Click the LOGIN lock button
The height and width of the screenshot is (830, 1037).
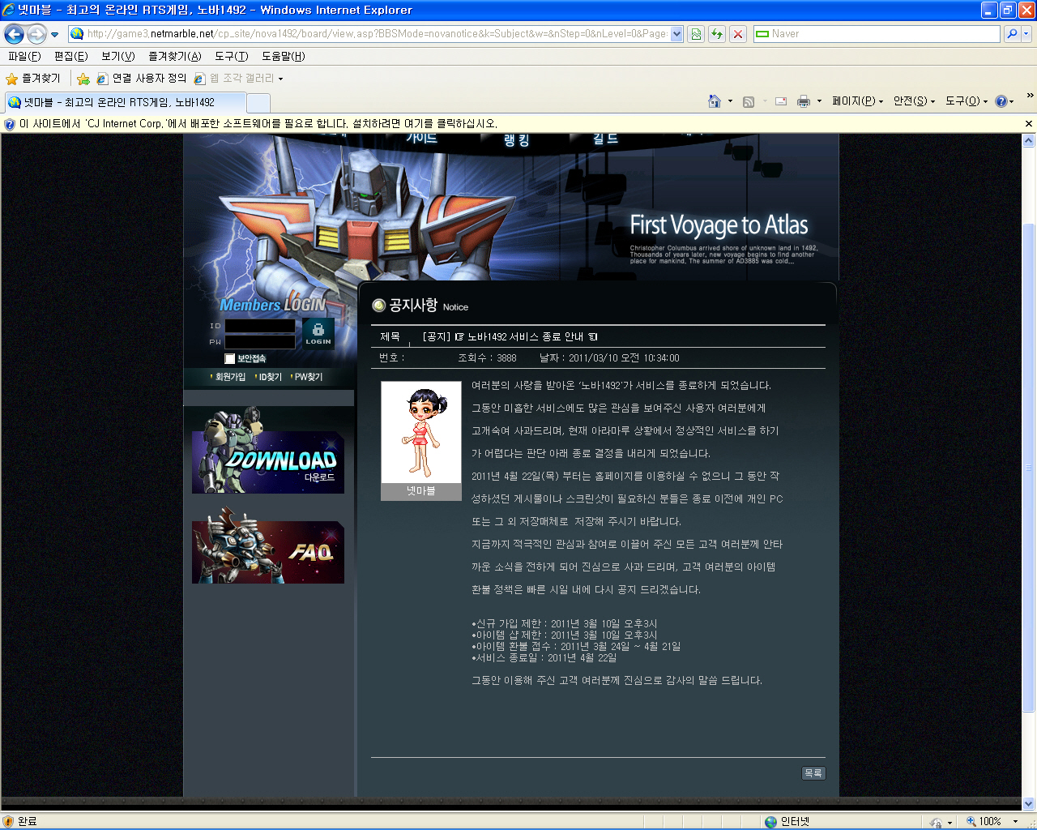pos(318,333)
